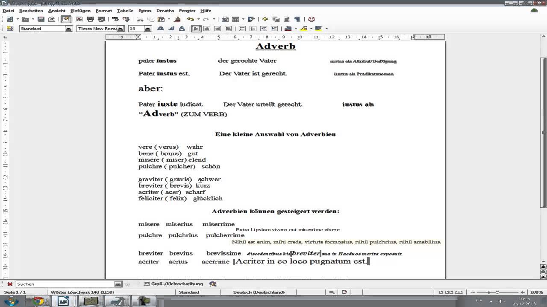Open the Dmaths menu

(165, 10)
